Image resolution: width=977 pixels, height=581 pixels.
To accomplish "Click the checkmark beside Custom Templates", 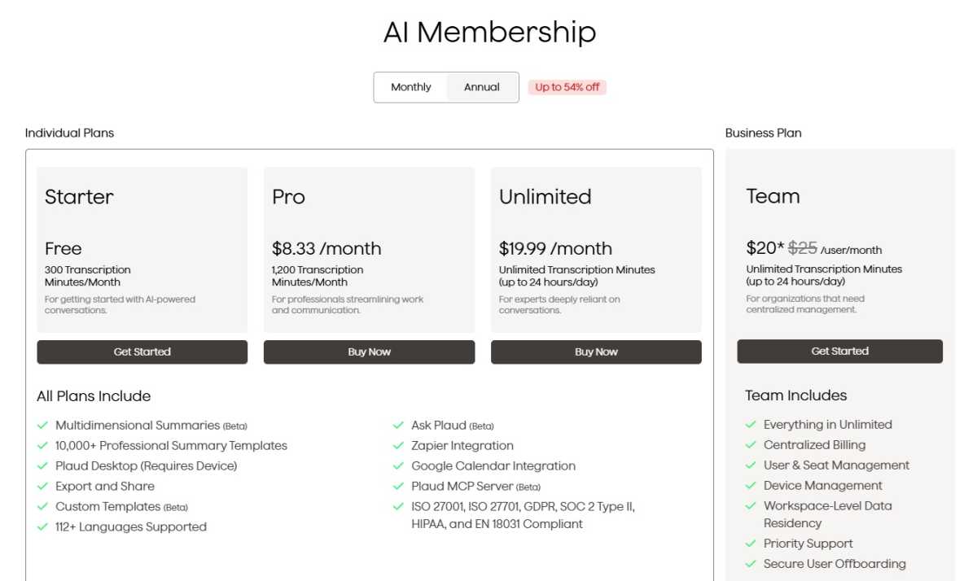I will pyautogui.click(x=43, y=506).
